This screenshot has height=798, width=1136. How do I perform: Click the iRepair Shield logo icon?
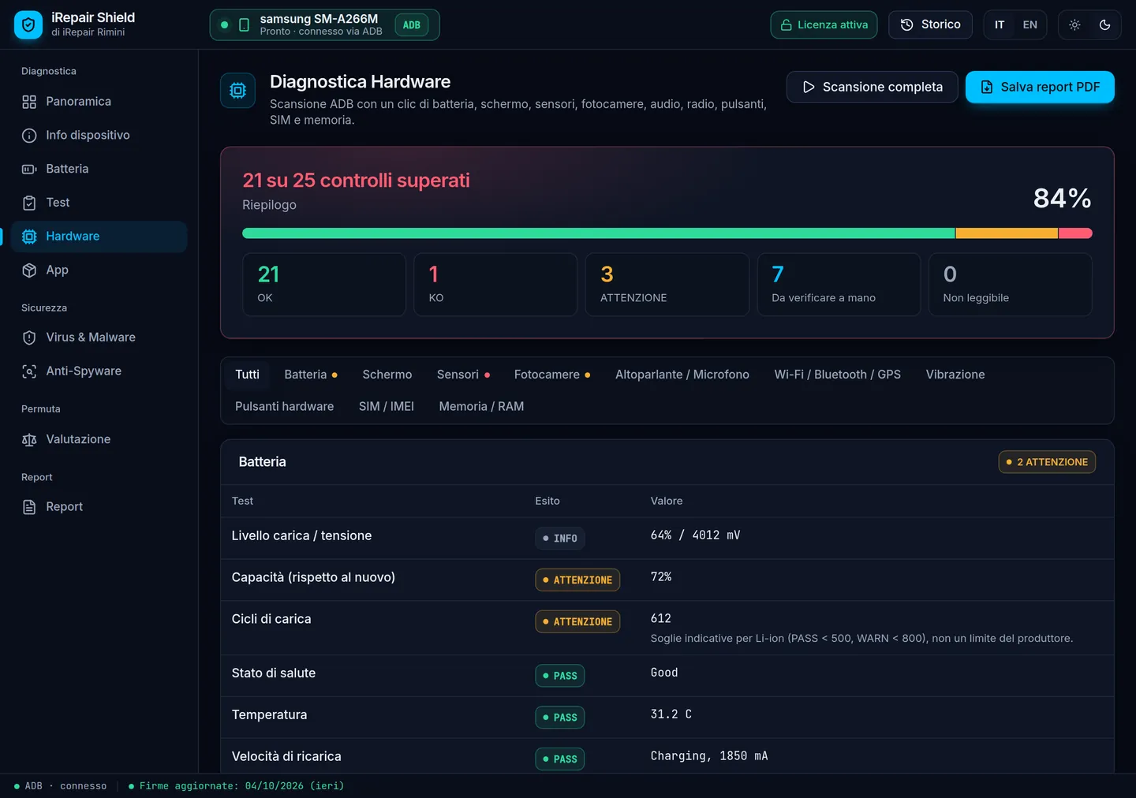coord(28,24)
